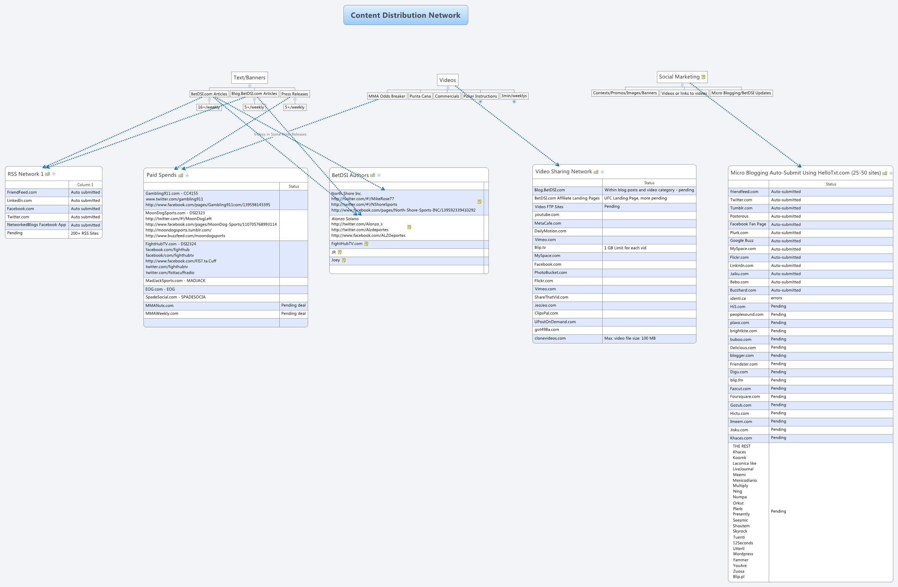Open the note attached to Joey
Image resolution: width=898 pixels, height=587 pixels.
coord(344,260)
